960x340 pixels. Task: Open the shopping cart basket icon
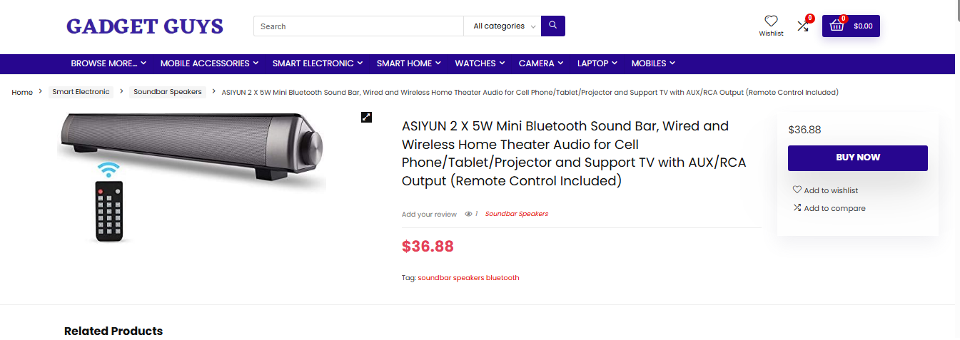click(837, 26)
